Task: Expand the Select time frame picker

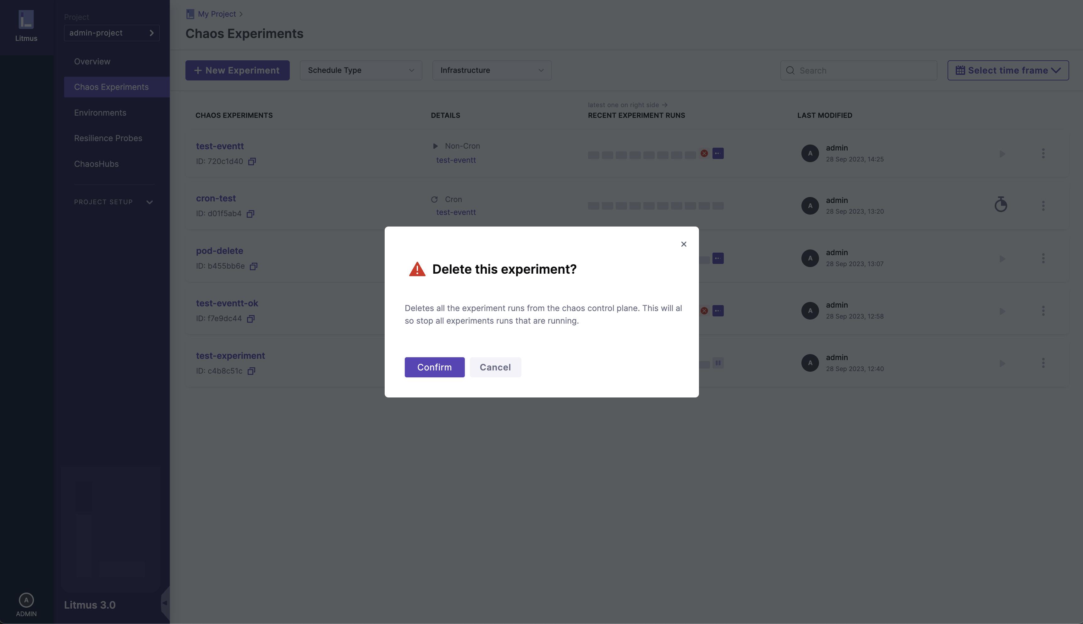Action: coord(1008,70)
